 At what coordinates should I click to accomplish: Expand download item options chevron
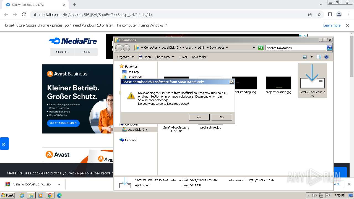(59, 184)
